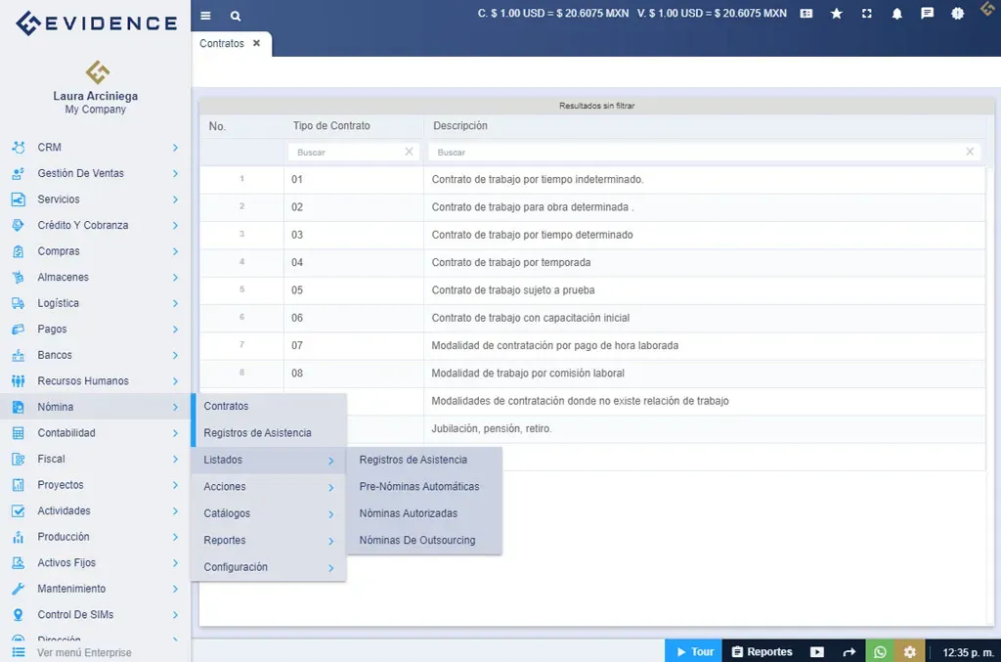
Task: Close the Contratos tab
Action: pyautogui.click(x=256, y=44)
